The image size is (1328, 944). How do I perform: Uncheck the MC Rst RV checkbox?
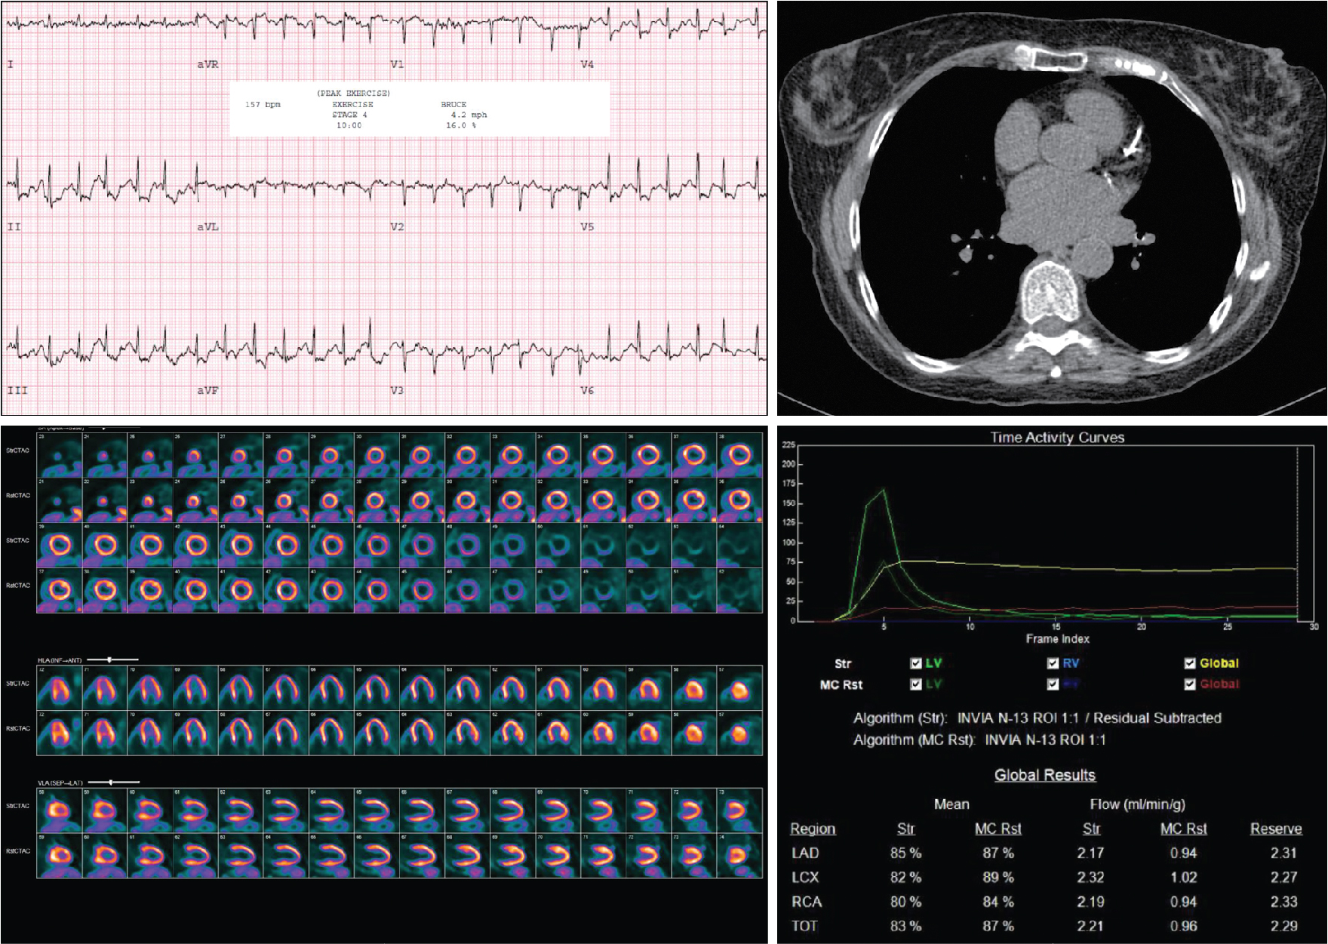point(1053,684)
